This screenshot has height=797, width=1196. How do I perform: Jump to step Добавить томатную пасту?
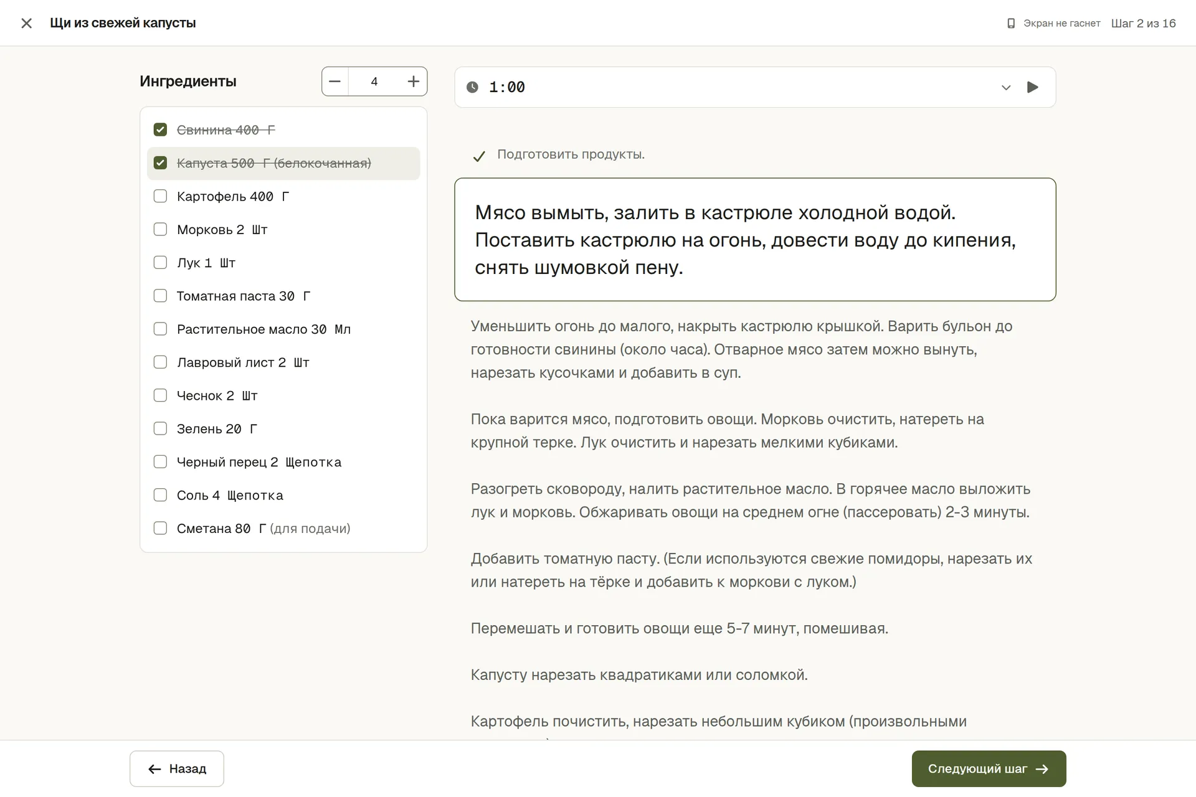[x=751, y=570]
